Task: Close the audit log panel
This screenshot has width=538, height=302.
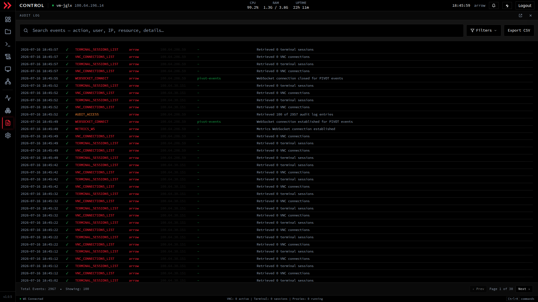Action: 530,16
